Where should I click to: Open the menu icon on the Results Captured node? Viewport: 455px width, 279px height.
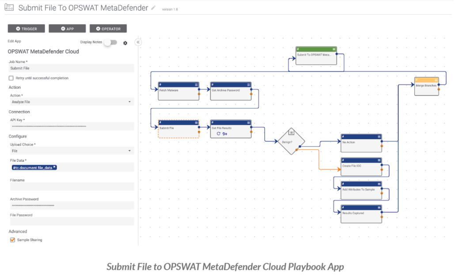(379, 208)
